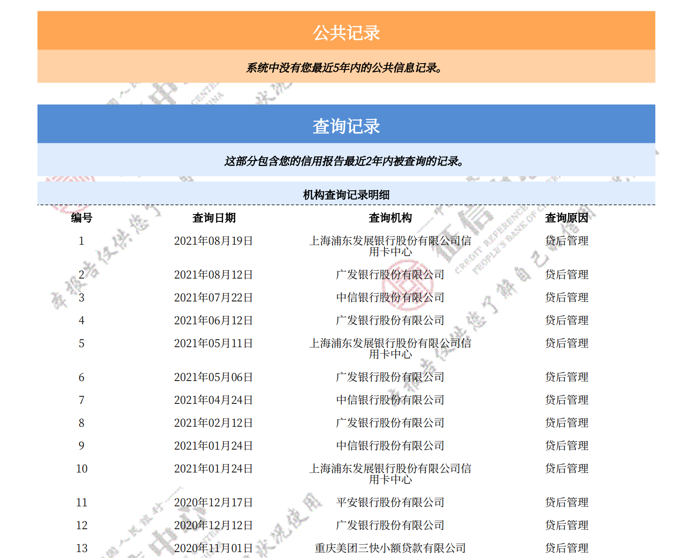The height and width of the screenshot is (558, 680).
Task: Click the 查询原因 column header
Action: coord(566,218)
